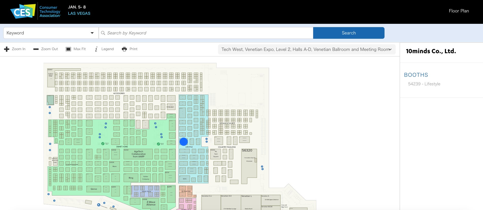Click the BOOTHS heading
Image resolution: width=483 pixels, height=210 pixels.
[416, 75]
